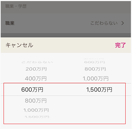Tap the キャンセル button
The height and width of the screenshot is (129, 132).
point(19,45)
